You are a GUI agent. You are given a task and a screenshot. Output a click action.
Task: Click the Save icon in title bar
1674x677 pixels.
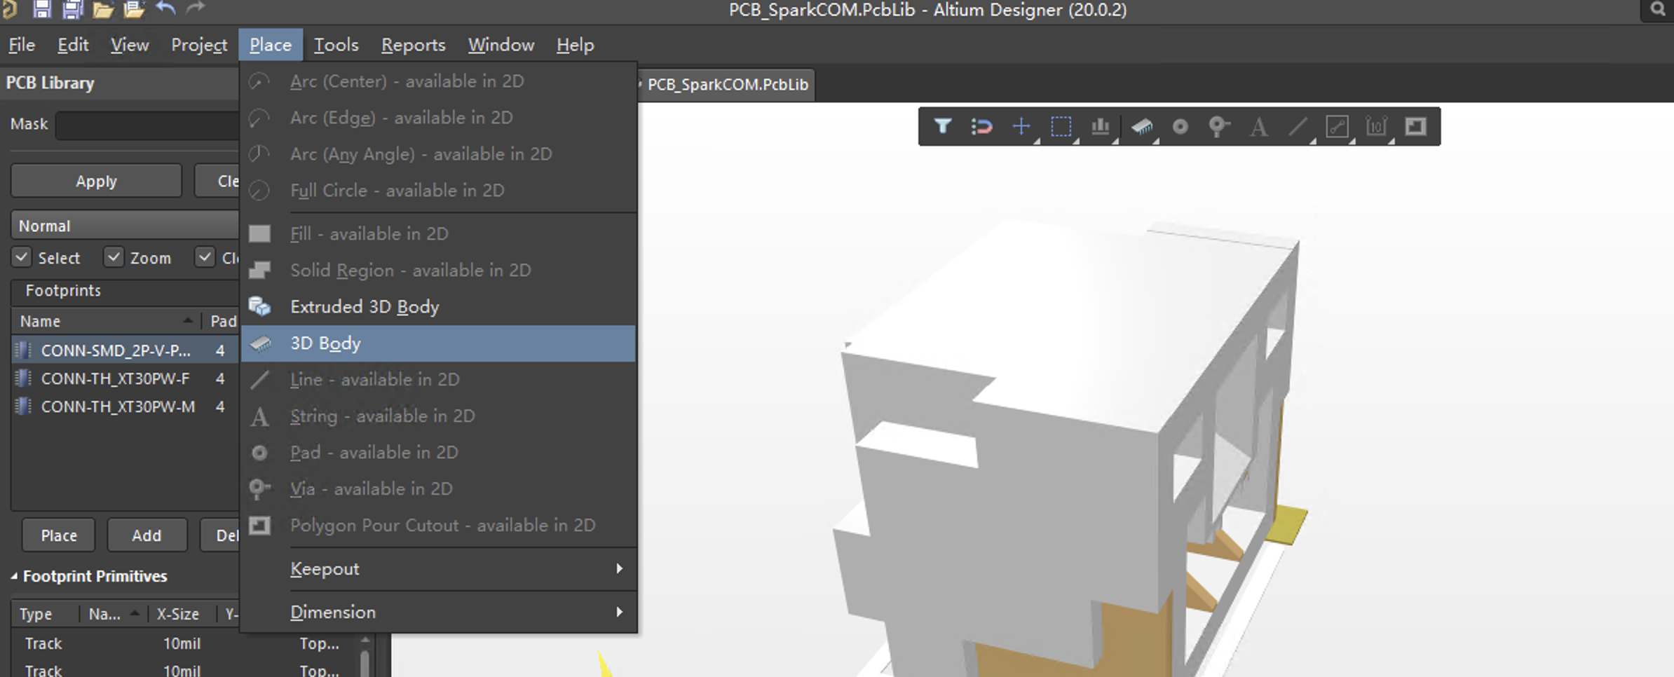pos(41,8)
